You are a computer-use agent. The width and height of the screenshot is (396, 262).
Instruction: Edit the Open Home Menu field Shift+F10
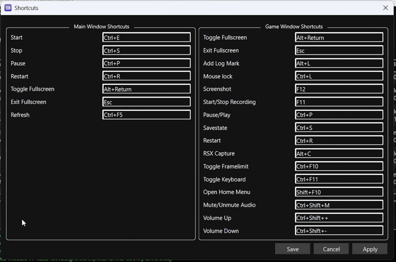click(339, 192)
